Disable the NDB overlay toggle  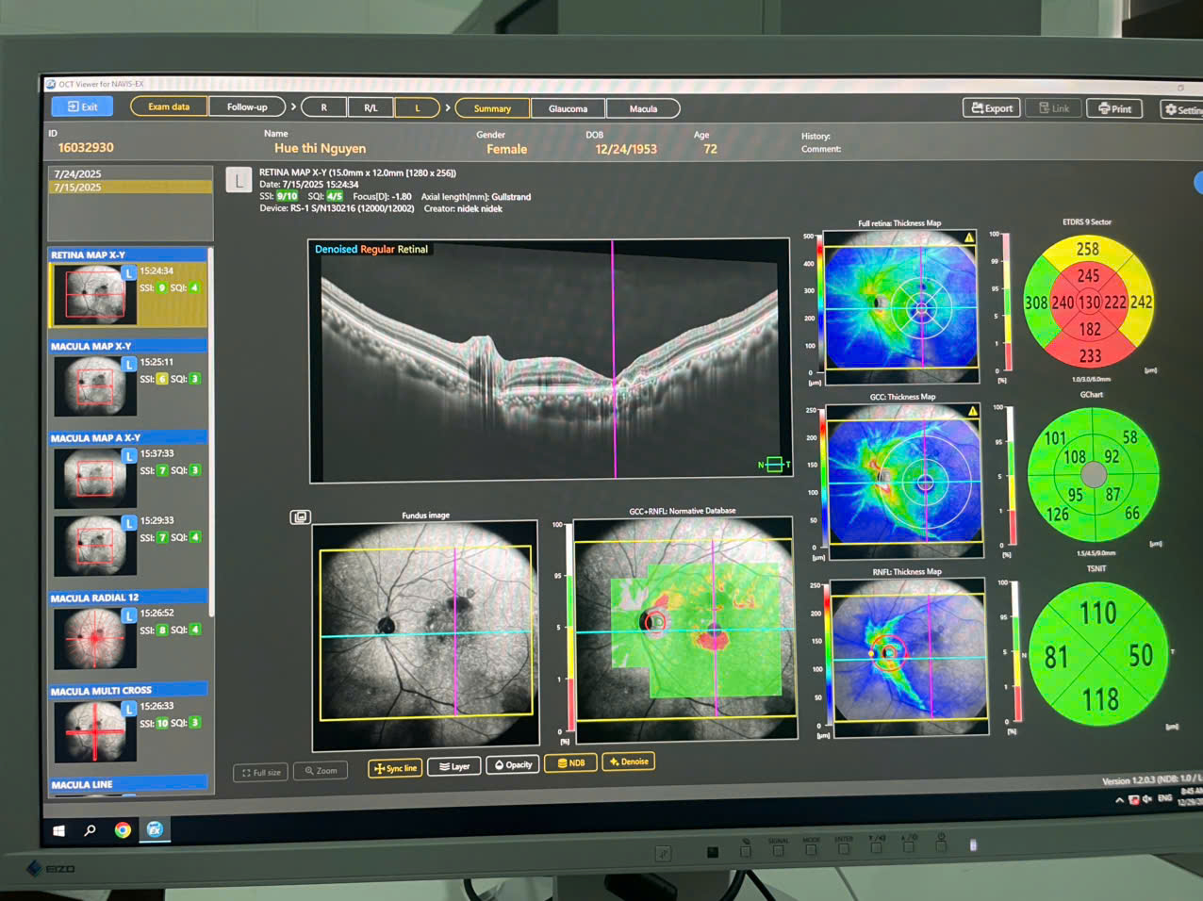[x=570, y=762]
